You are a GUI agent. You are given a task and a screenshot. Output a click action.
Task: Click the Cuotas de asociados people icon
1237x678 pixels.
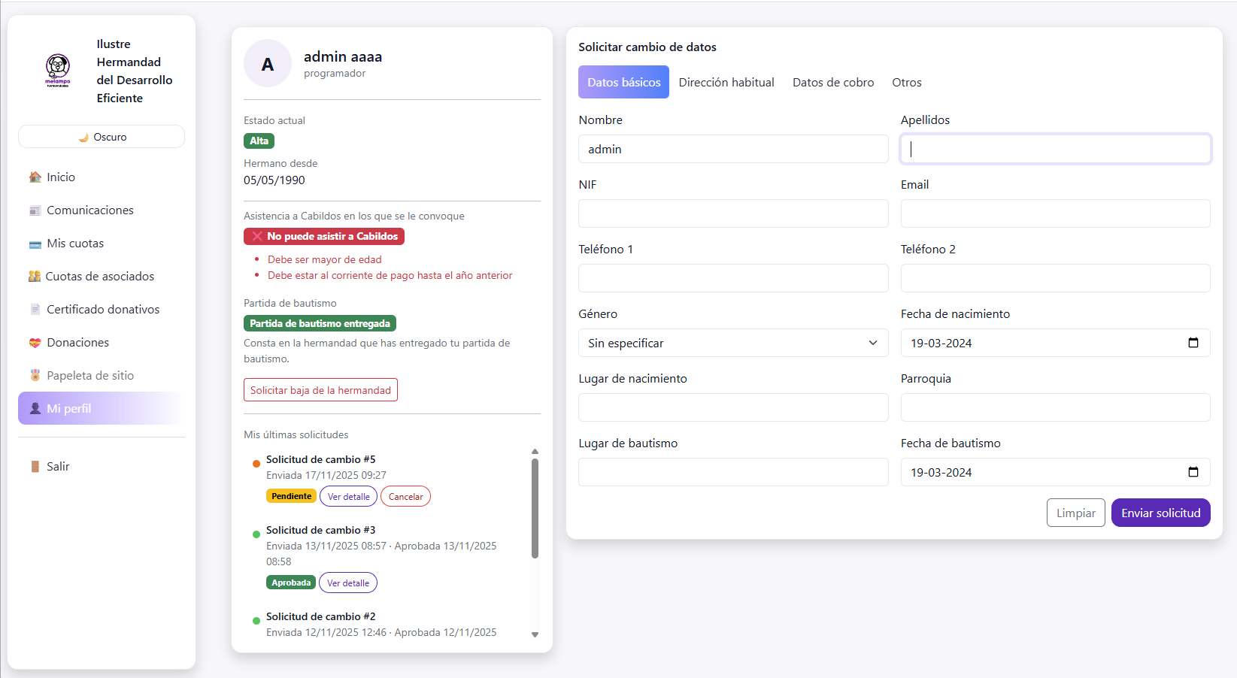coord(34,277)
